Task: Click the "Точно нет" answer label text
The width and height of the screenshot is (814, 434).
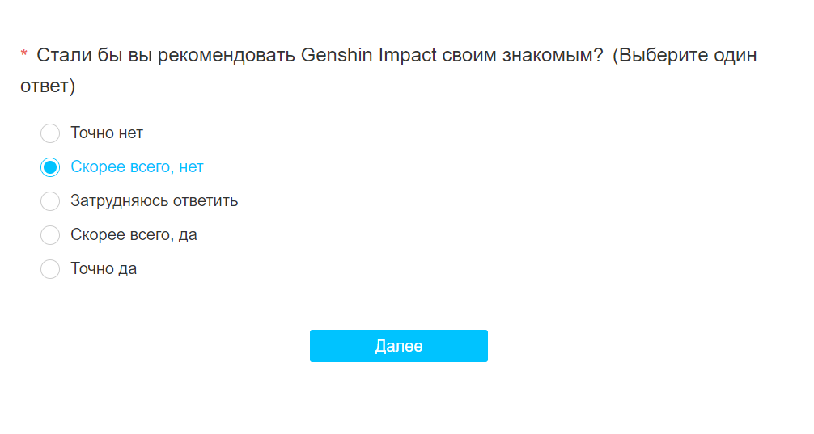Action: click(106, 133)
